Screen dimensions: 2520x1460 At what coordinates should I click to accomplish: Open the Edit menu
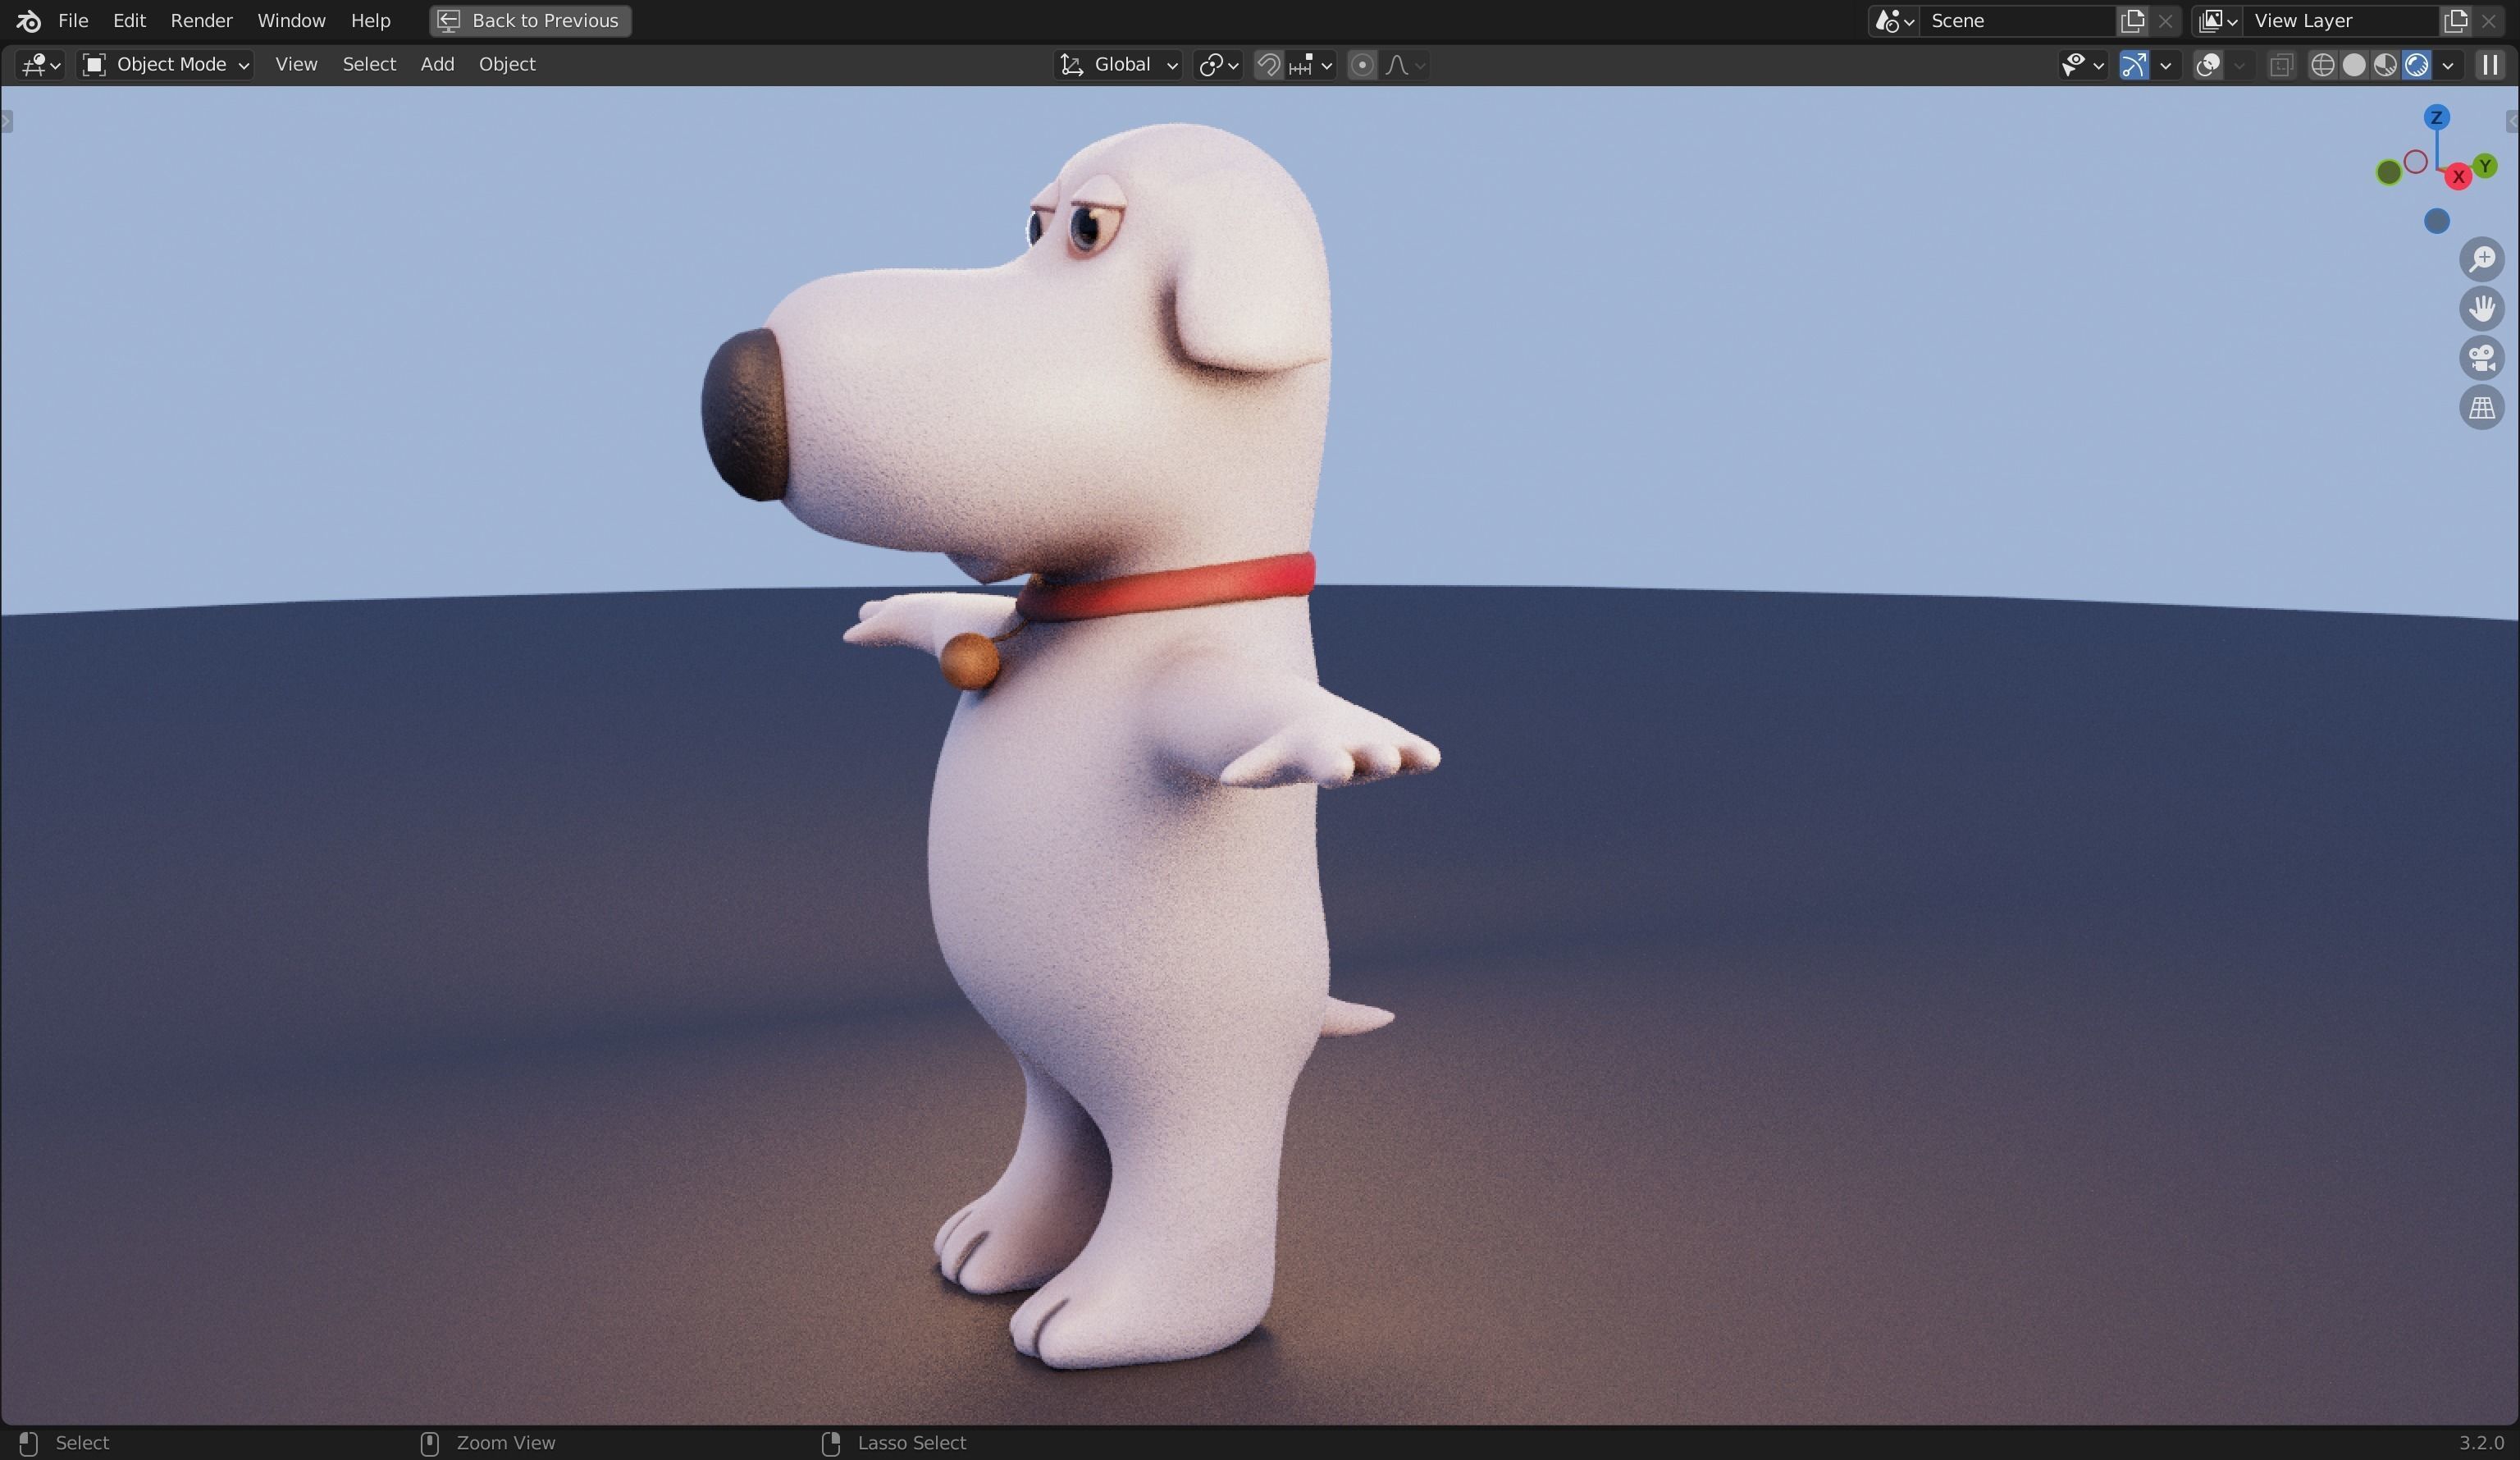[x=129, y=20]
